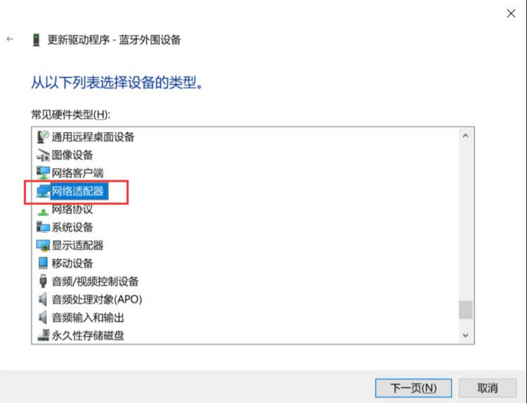Select the 音频输入和输出 list entry
This screenshot has width=527, height=403.
tap(88, 317)
